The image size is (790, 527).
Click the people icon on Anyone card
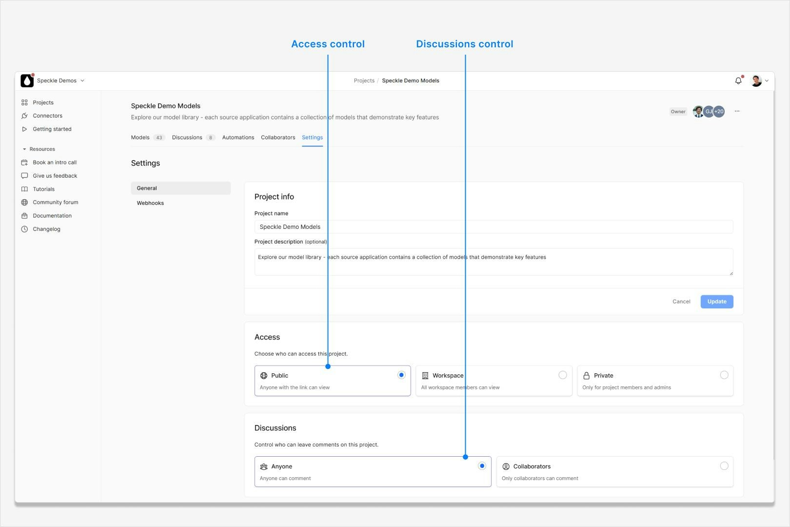[x=264, y=466]
